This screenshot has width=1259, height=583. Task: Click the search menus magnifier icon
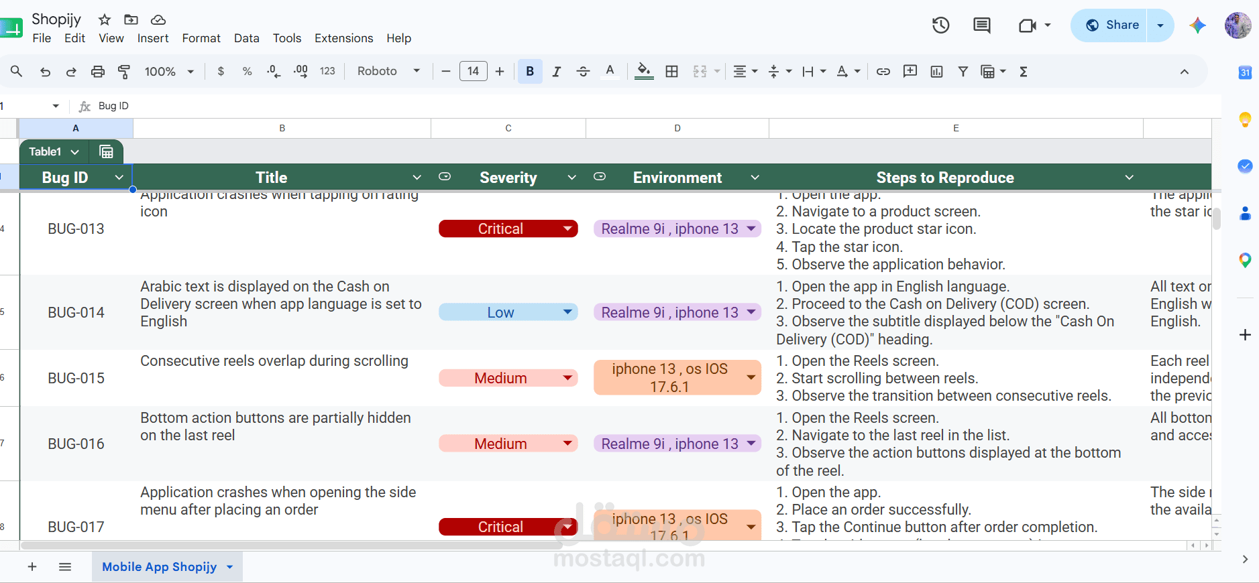tap(17, 71)
